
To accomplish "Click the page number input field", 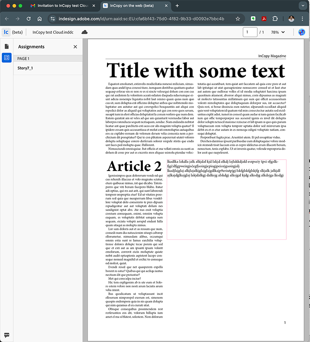I will pyautogui.click(x=250, y=32).
